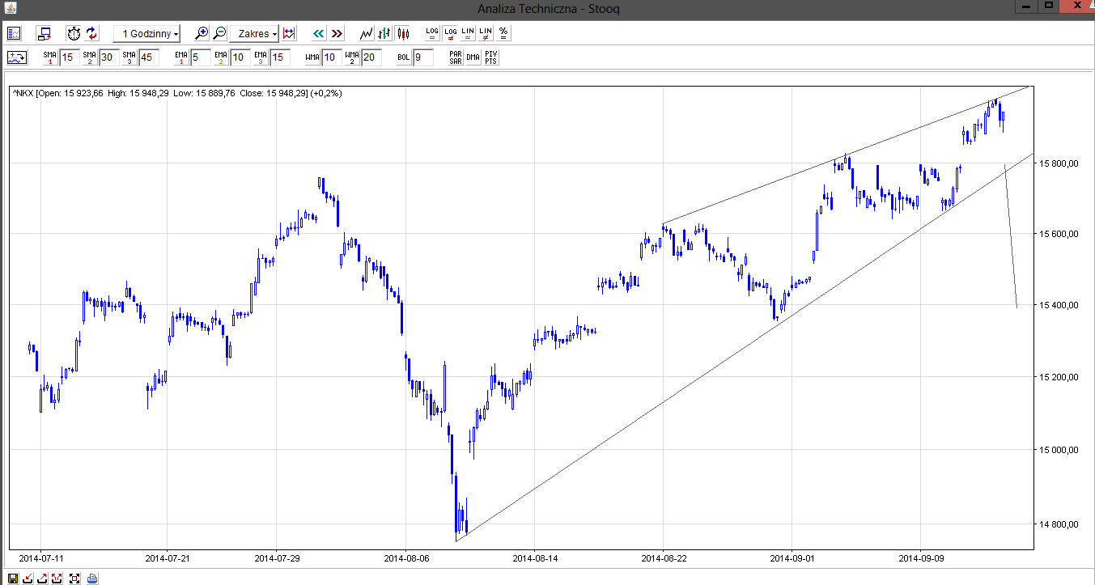This screenshot has width=1095, height=585.
Task: Click the full screen icon in bottom toolbar
Action: pyautogui.click(x=75, y=578)
